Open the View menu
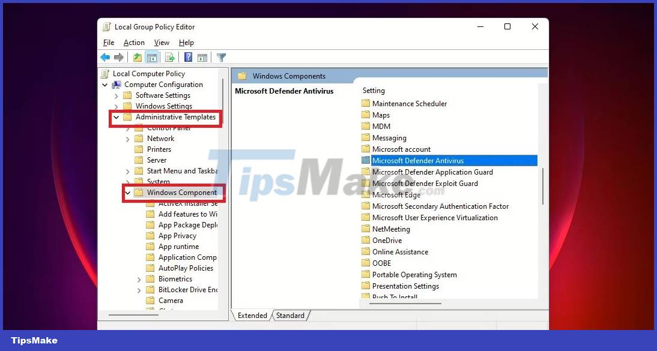This screenshot has width=657, height=351. coord(161,43)
